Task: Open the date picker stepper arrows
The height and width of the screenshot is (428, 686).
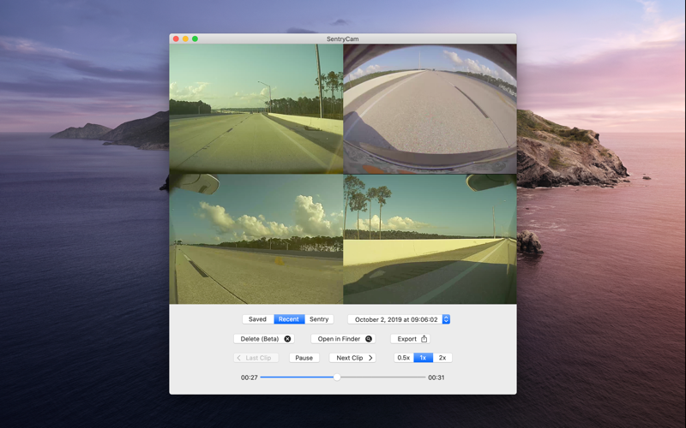Action: pyautogui.click(x=446, y=319)
